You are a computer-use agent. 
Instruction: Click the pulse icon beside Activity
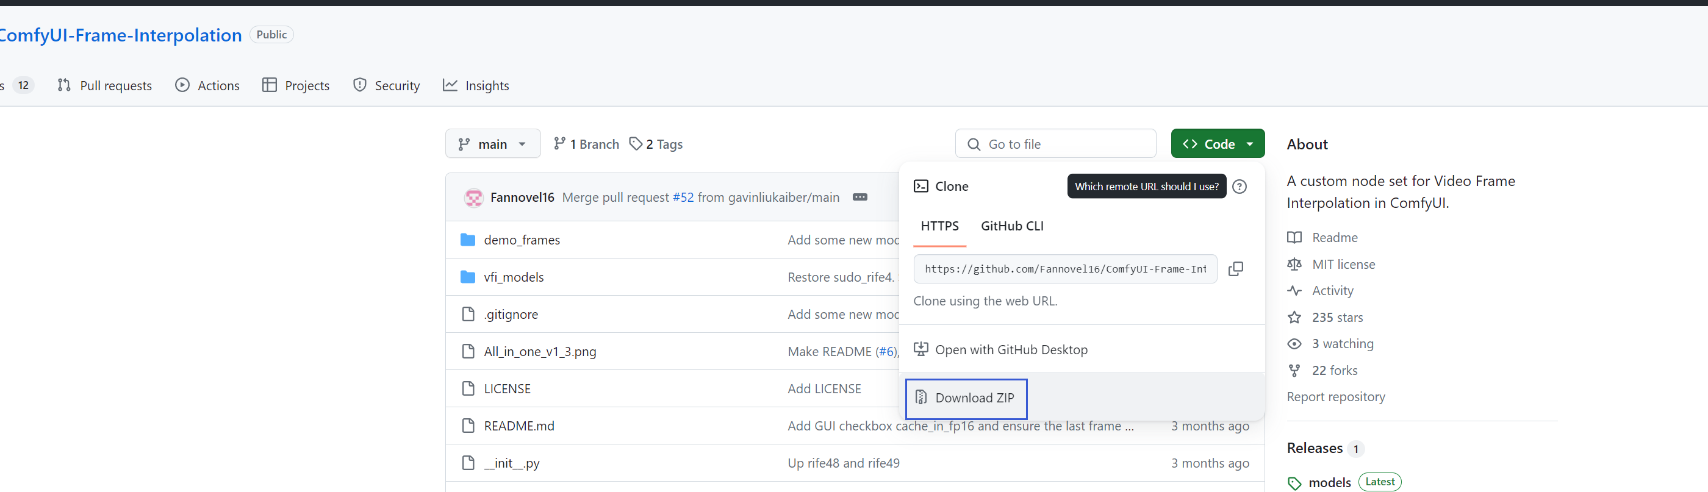1294,290
